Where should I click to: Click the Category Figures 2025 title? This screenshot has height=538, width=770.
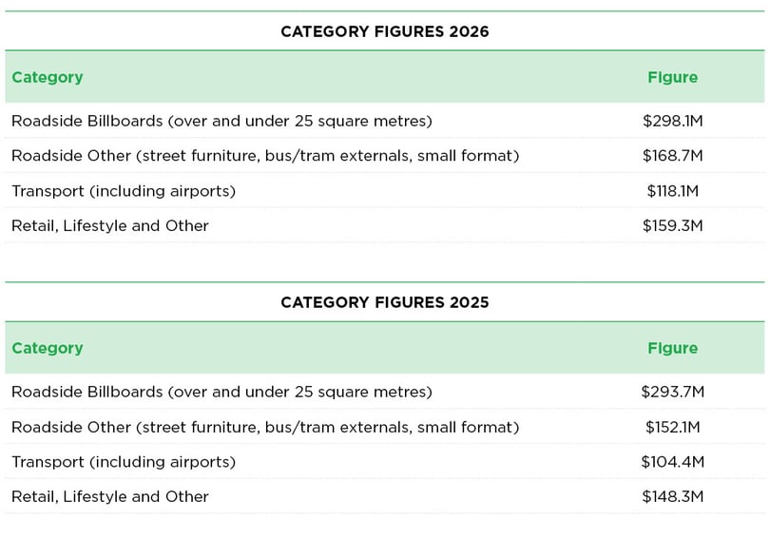[384, 302]
